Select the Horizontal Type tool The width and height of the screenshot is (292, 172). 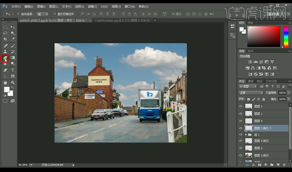[x=13, y=70]
